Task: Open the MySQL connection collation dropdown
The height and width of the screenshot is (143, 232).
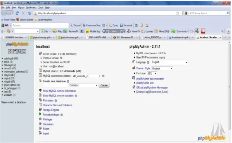Action: pyautogui.click(x=87, y=76)
